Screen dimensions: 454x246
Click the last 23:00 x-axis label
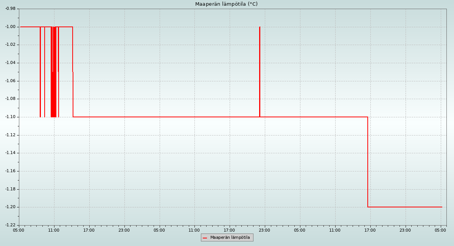(405, 230)
